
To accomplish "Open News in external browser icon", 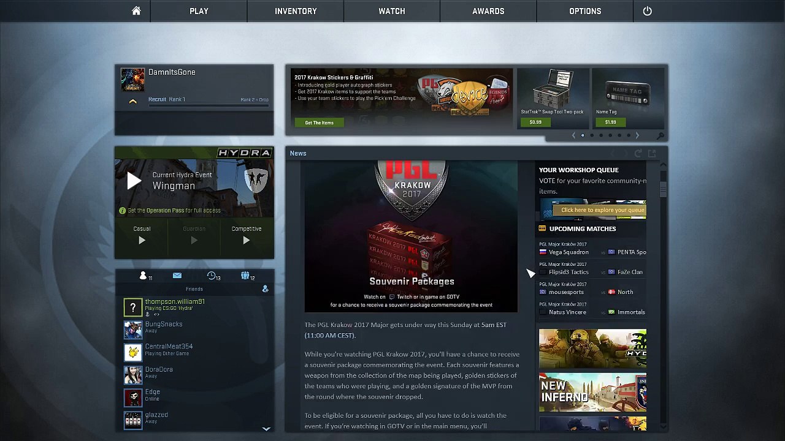I will [x=651, y=153].
